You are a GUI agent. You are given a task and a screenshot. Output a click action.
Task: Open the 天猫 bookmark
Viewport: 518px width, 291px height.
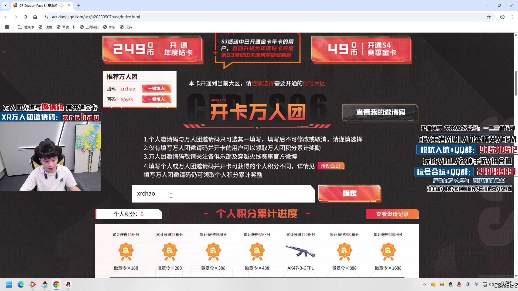point(126,27)
